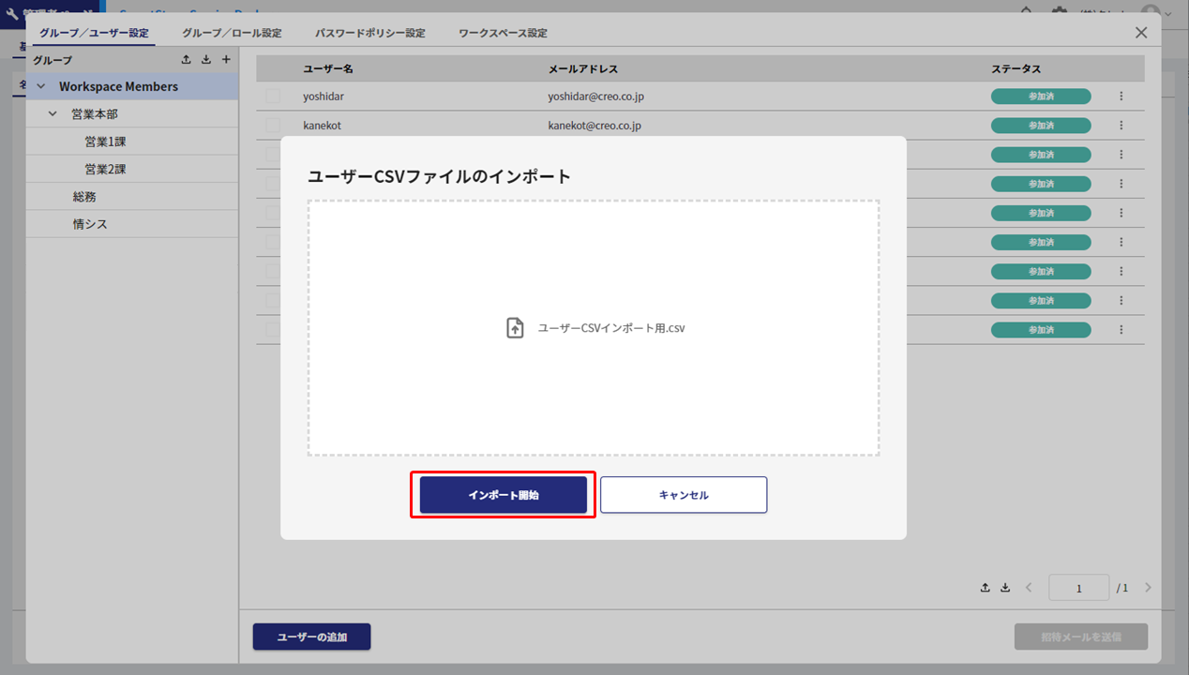Image resolution: width=1189 pixels, height=675 pixels.
Task: Click the user list export icon near pagination
Action: pos(986,588)
